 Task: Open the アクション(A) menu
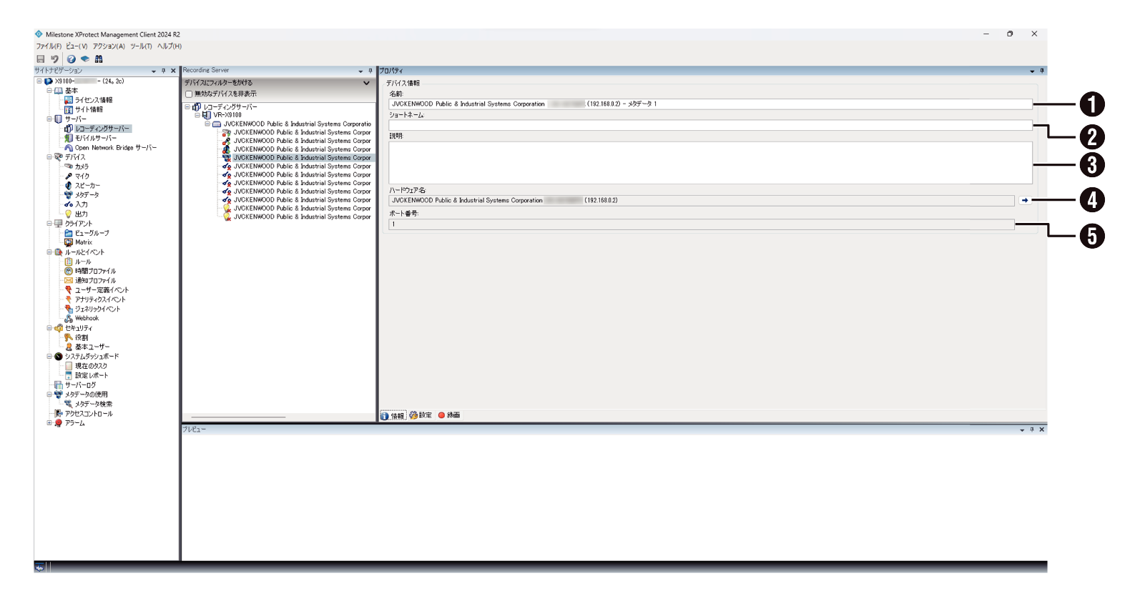coord(109,46)
